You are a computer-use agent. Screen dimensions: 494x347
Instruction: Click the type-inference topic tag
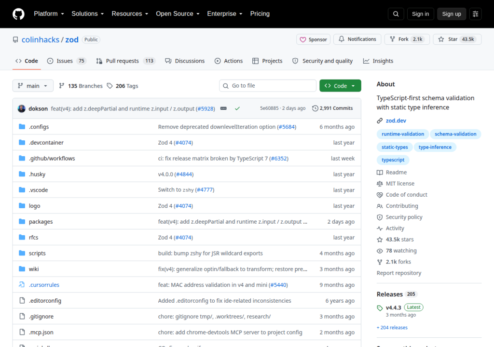click(435, 147)
